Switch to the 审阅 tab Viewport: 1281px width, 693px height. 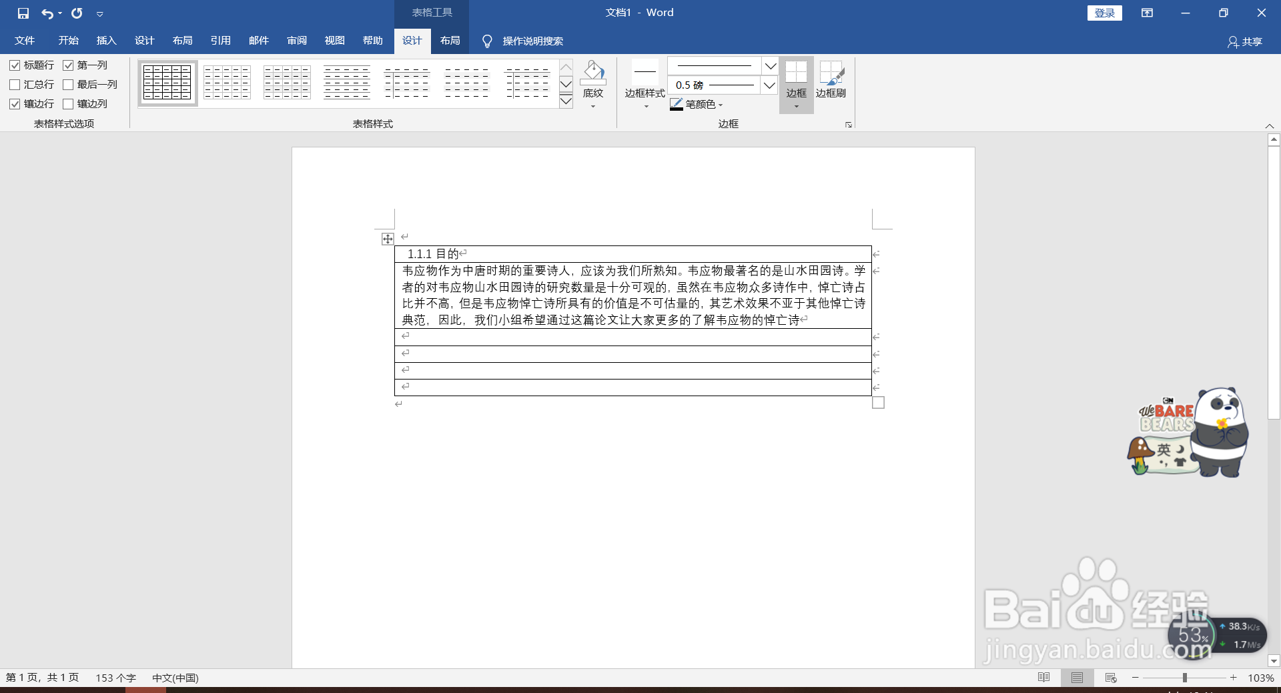[x=297, y=41]
